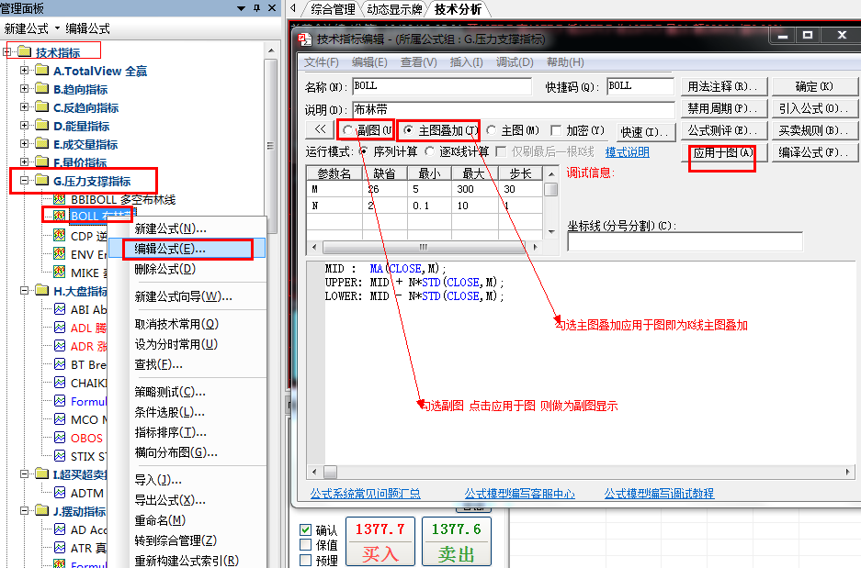Screen dimensions: 861x568
Task: Click the MCO indicator icon
Action: 60,419
